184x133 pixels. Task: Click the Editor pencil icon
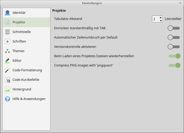(x=7, y=61)
